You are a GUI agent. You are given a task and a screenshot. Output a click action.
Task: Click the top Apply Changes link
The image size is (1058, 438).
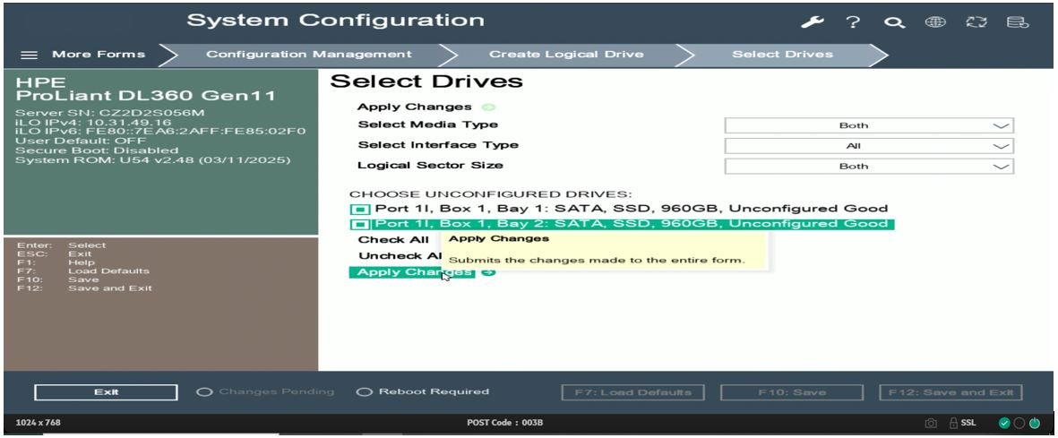(414, 107)
